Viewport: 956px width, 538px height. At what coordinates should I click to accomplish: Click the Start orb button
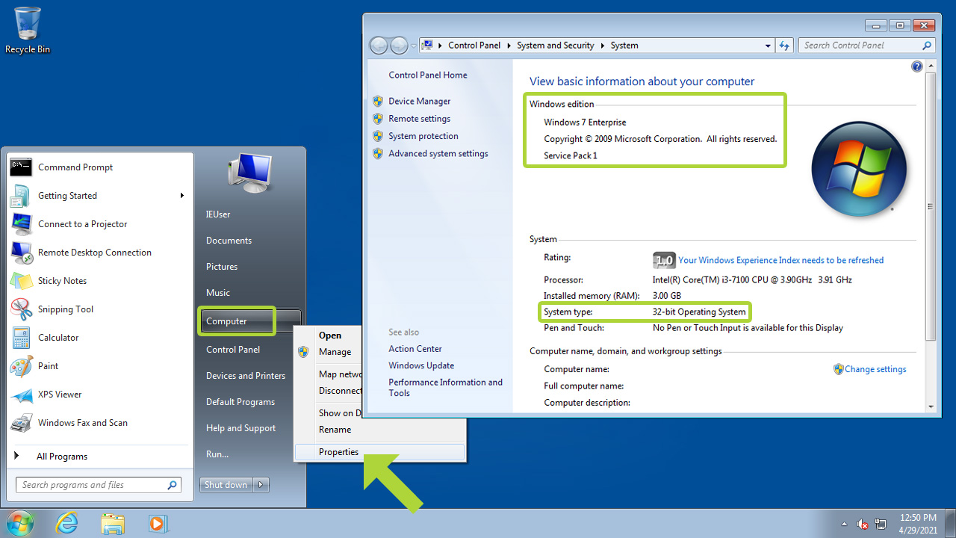20,523
